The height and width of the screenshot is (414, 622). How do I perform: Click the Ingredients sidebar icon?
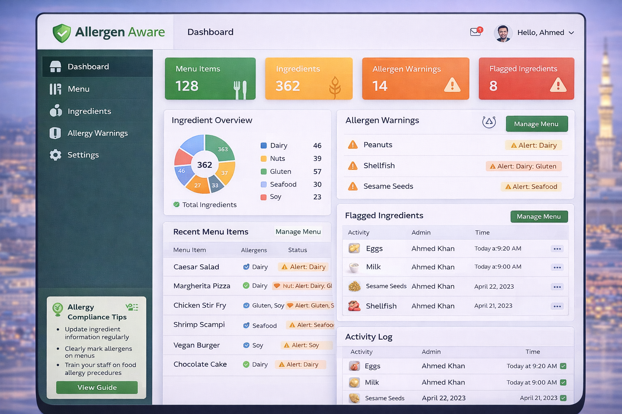(x=55, y=111)
